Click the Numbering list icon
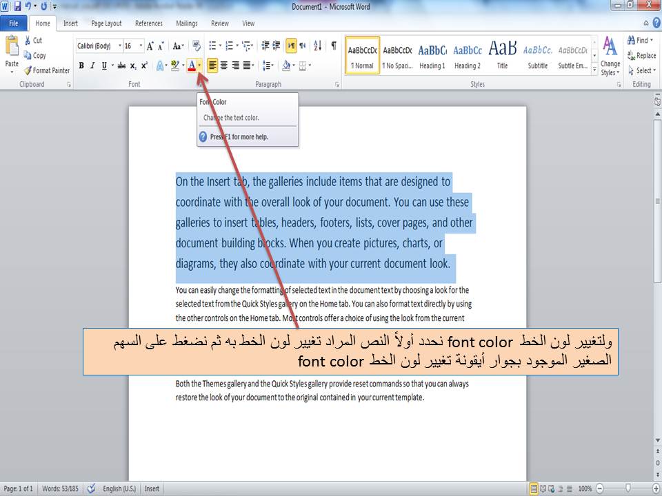This screenshot has height=496, width=662. tap(229, 45)
